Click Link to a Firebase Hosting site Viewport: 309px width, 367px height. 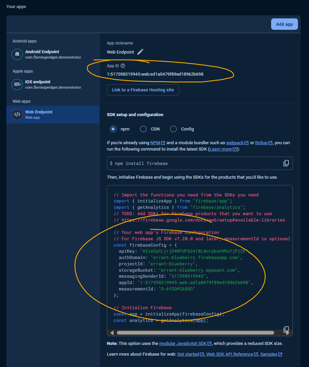pos(143,90)
